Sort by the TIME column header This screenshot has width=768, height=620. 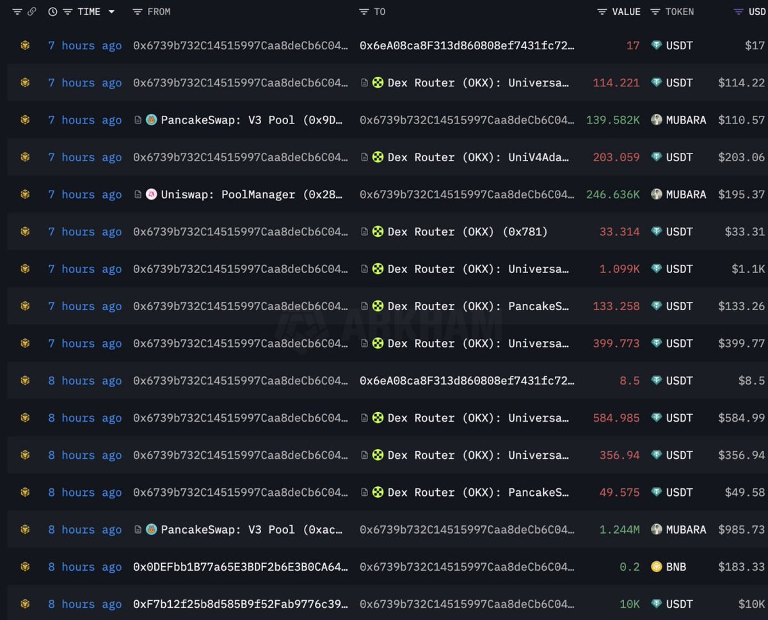click(88, 12)
